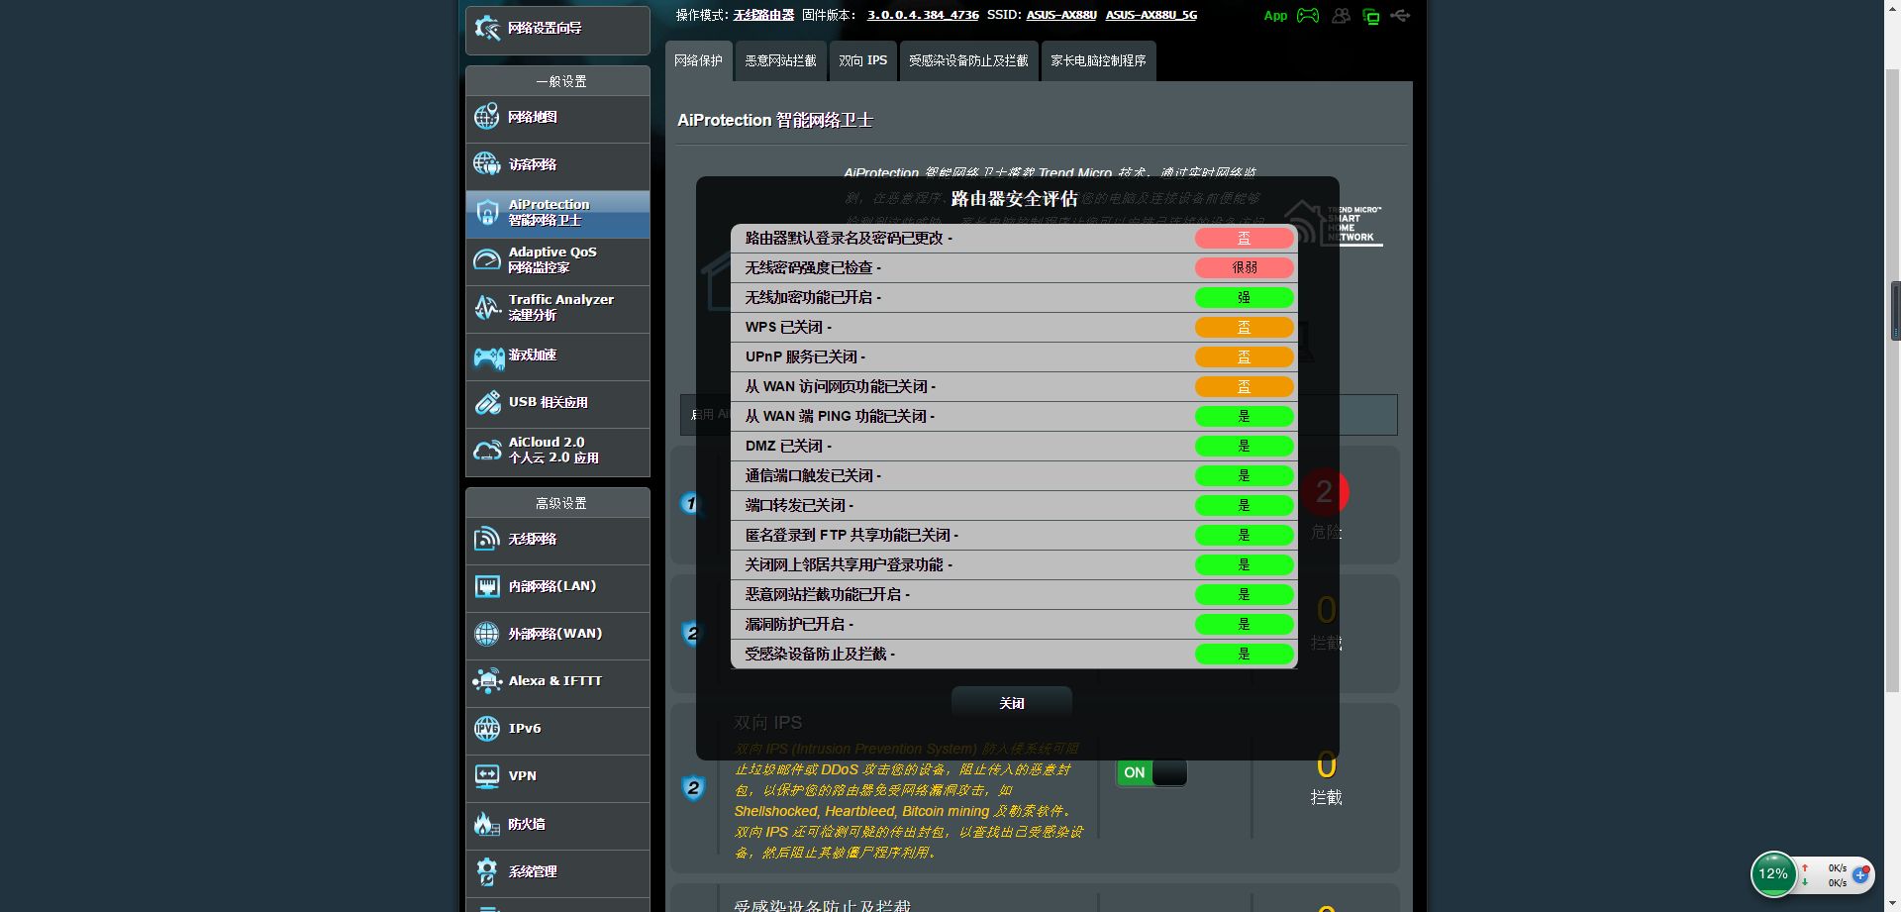Open the 防火墙 firewall icon

486,824
